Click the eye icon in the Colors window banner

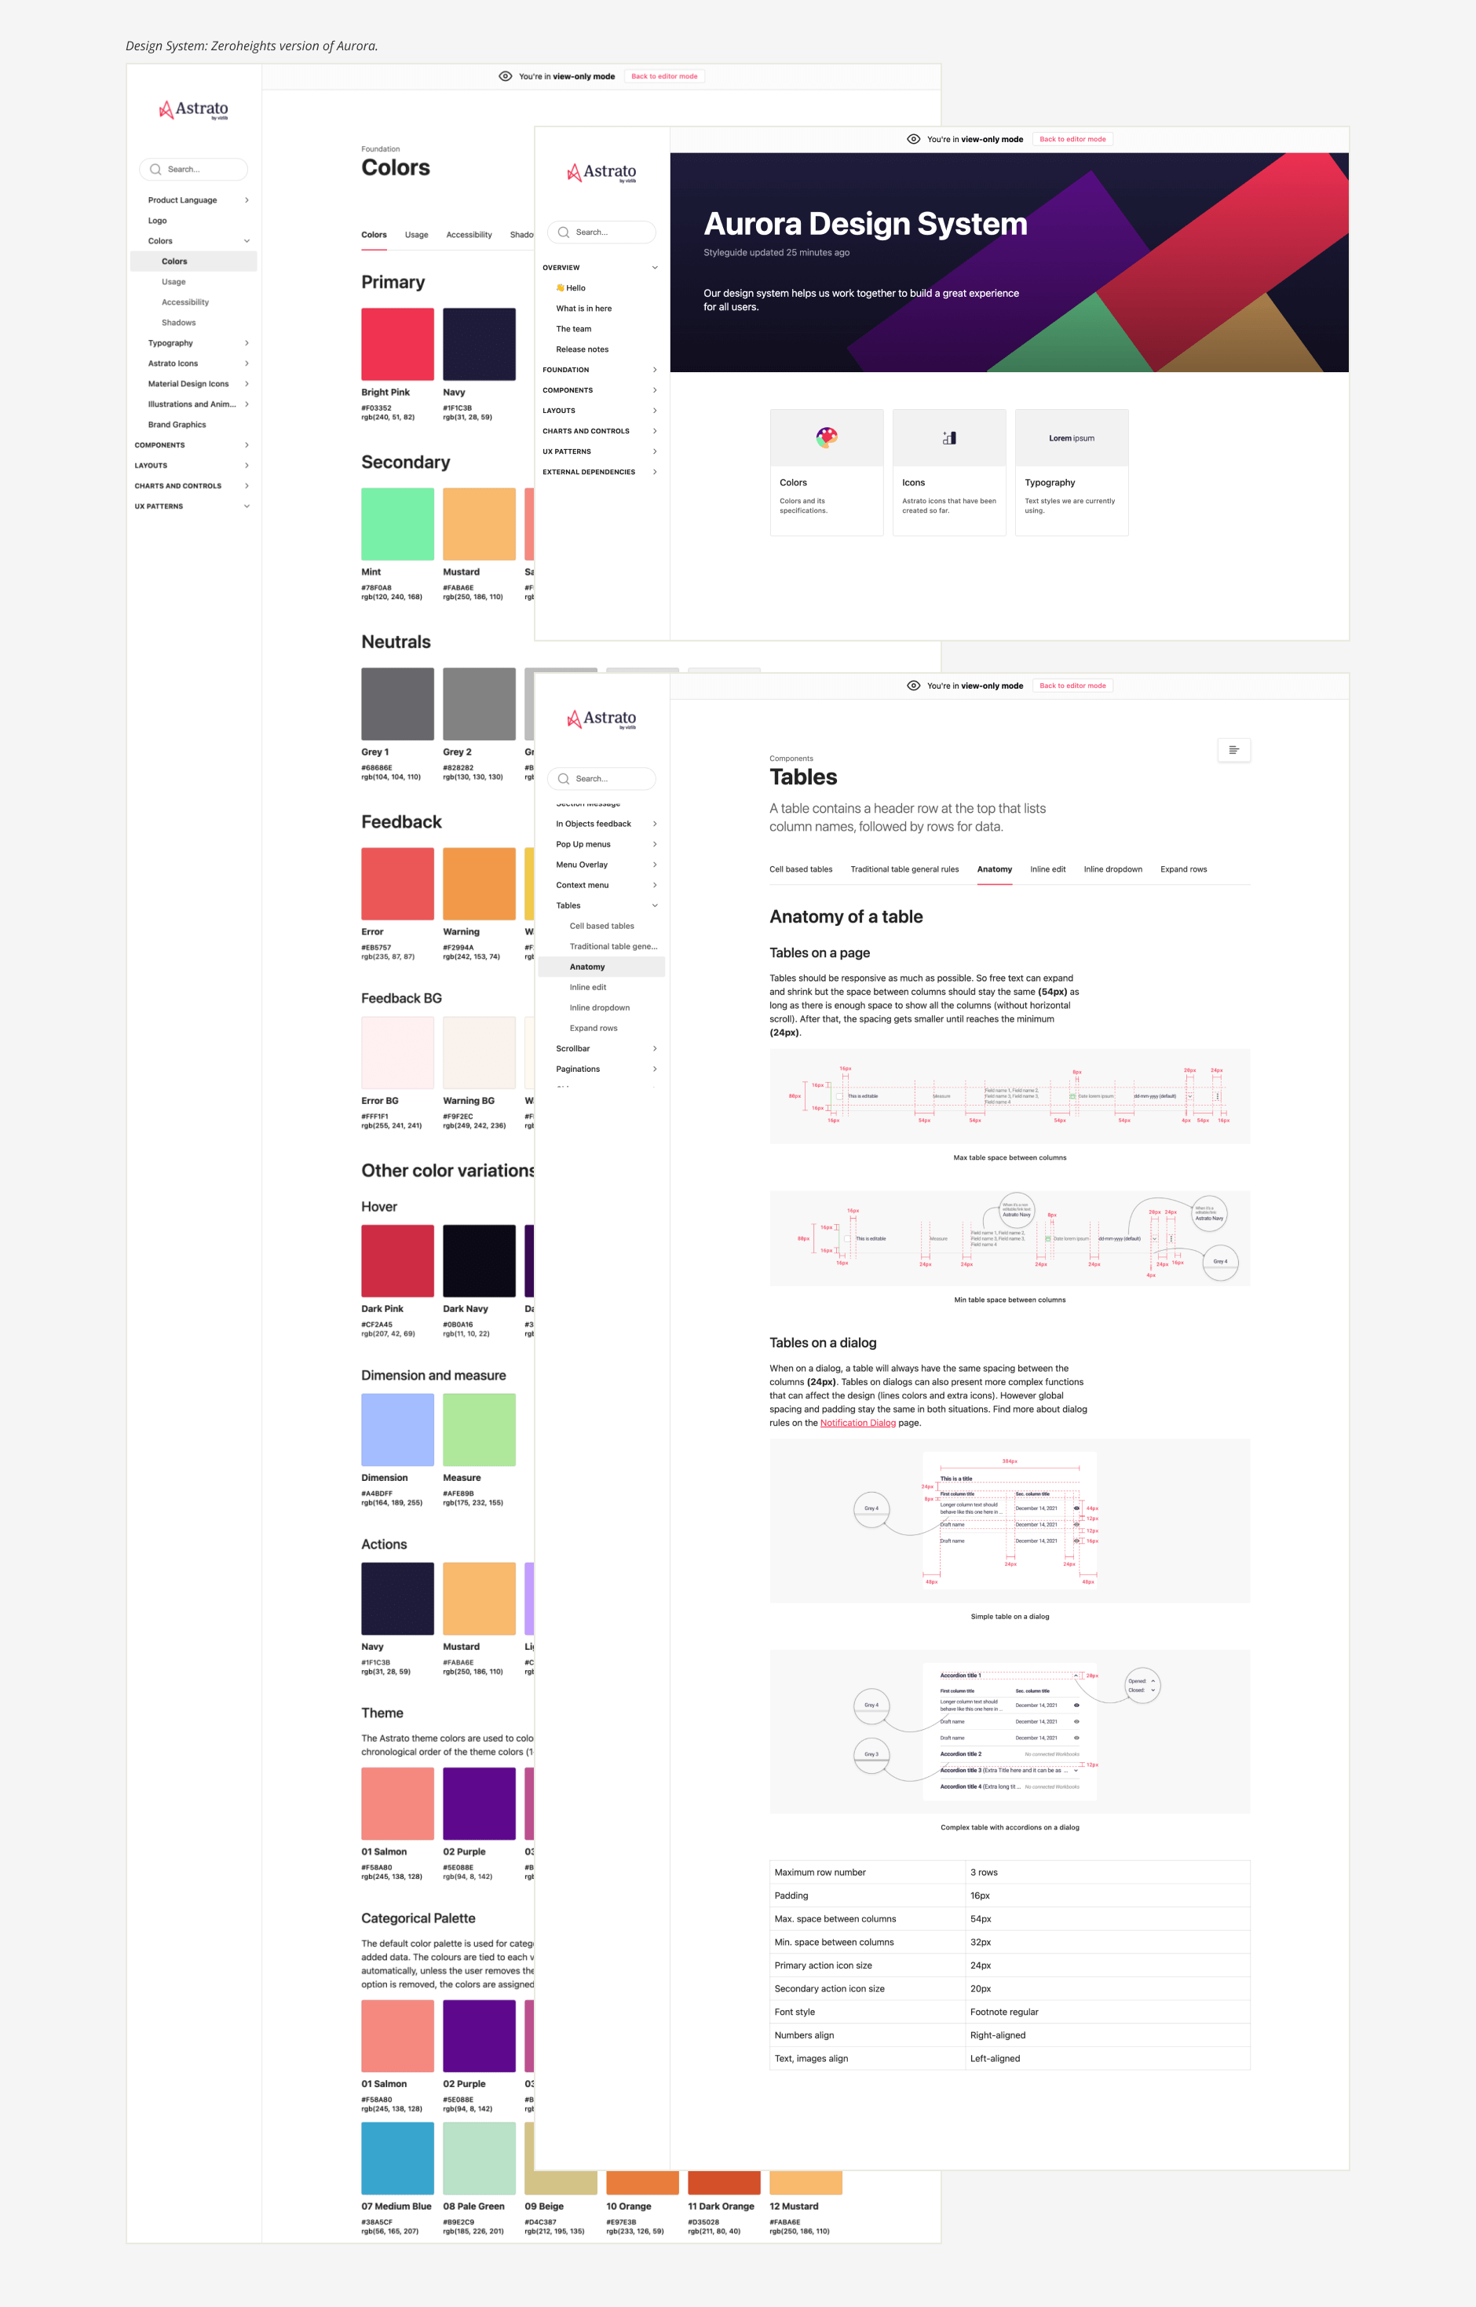click(505, 77)
